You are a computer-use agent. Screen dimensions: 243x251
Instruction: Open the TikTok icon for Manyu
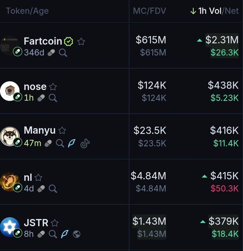coord(85,143)
